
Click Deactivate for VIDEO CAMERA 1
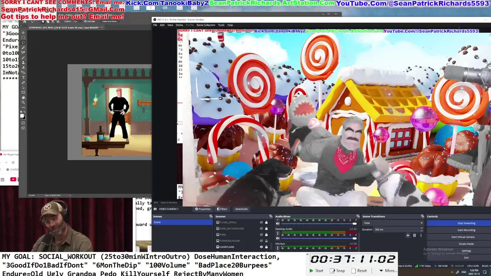tap(241, 209)
